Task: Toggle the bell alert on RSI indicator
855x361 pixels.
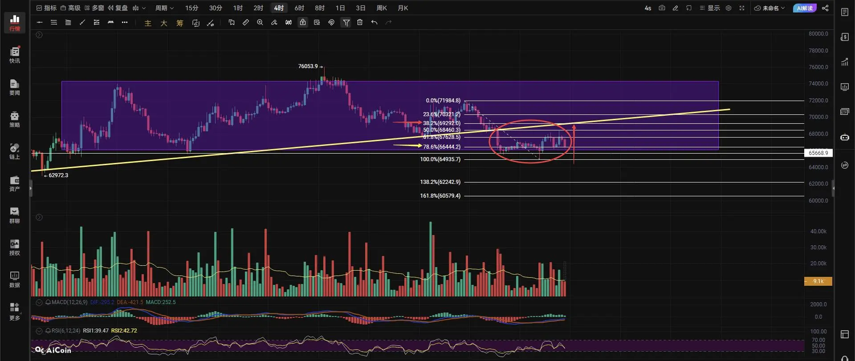Action: pyautogui.click(x=48, y=331)
